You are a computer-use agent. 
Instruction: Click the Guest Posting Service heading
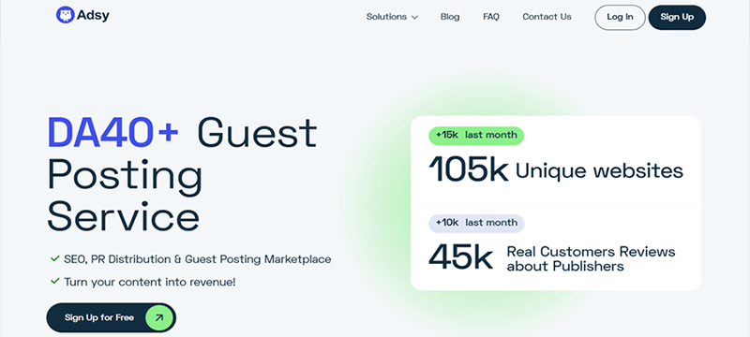click(x=182, y=174)
